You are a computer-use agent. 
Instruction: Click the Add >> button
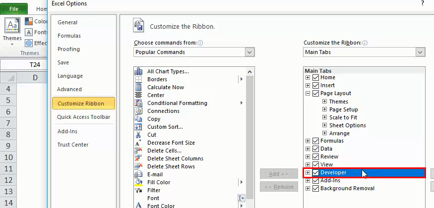277,174
